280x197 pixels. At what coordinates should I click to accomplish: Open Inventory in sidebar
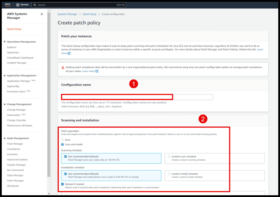[12, 154]
